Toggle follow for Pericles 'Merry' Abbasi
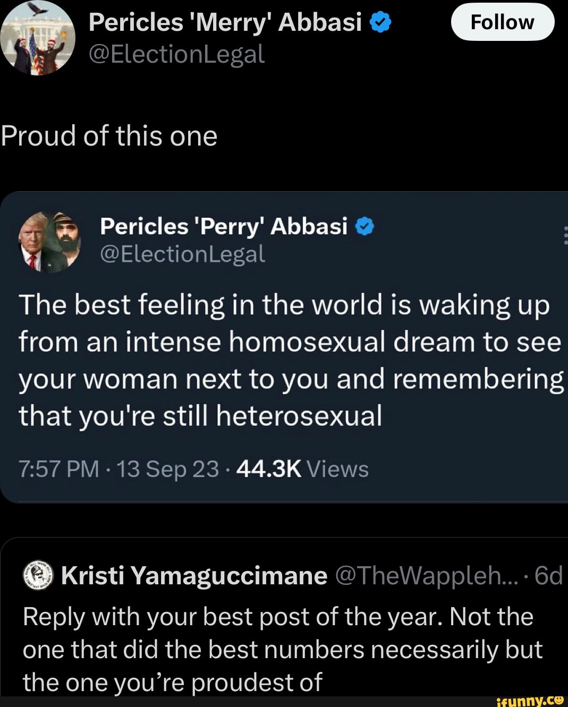Screen dimensions: 568x707 pyautogui.click(x=503, y=22)
